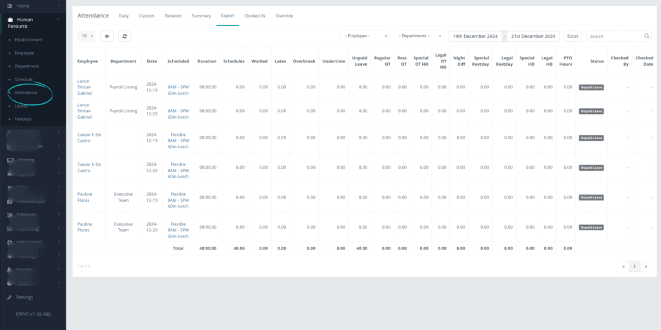Set the start date 19th December 2024
Viewport: 661px width, 330px height.
[475, 36]
